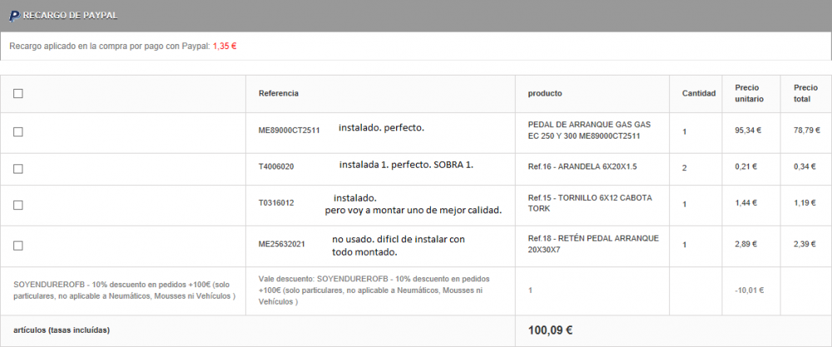Select the checkbox for T0316012 screw row
This screenshot has width=832, height=347.
(x=18, y=205)
